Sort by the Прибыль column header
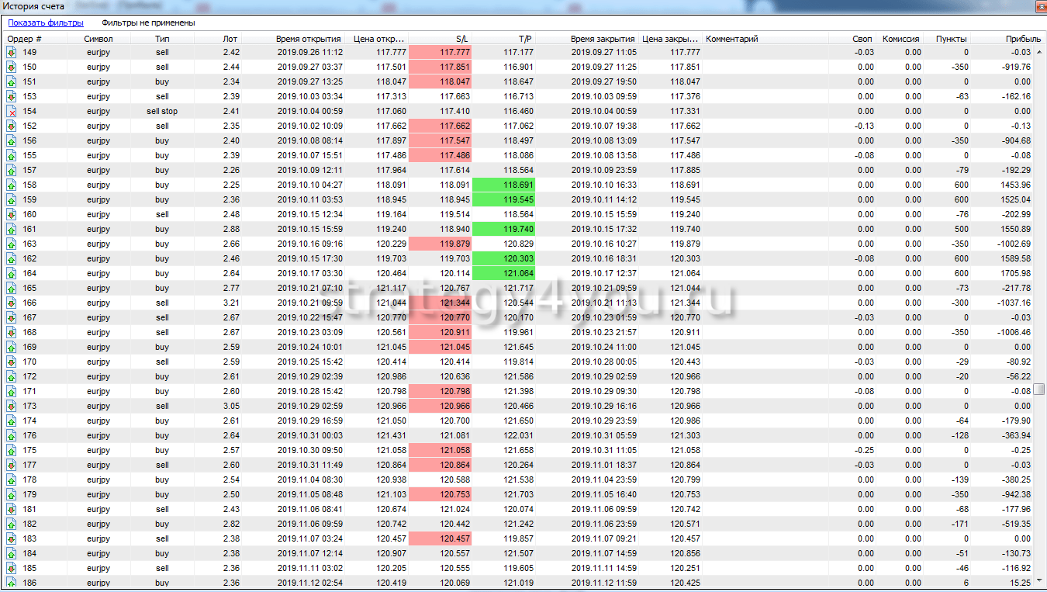 pyautogui.click(x=1023, y=39)
